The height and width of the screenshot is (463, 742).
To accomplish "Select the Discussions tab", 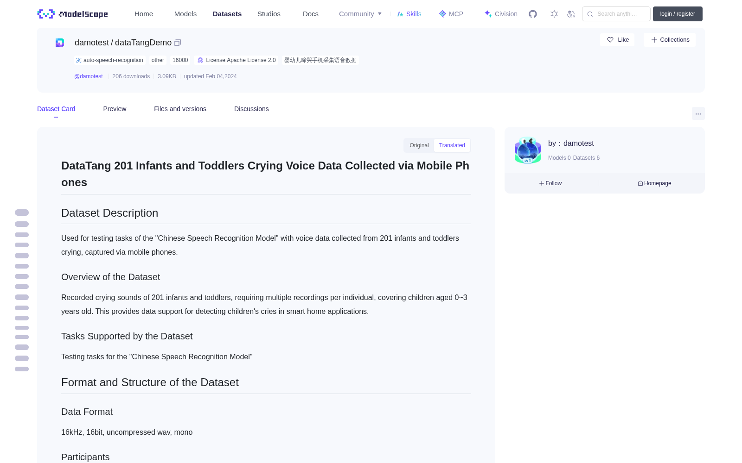I will pos(251,109).
